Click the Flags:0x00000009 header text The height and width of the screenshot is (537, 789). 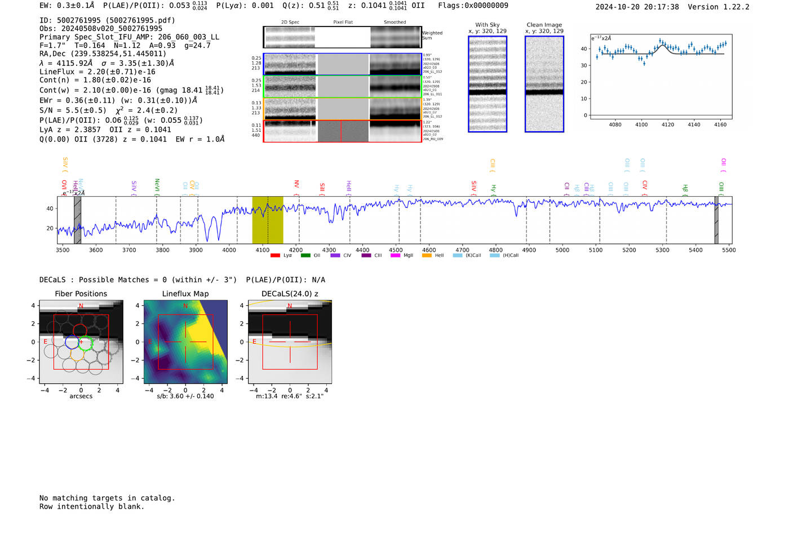(x=473, y=6)
